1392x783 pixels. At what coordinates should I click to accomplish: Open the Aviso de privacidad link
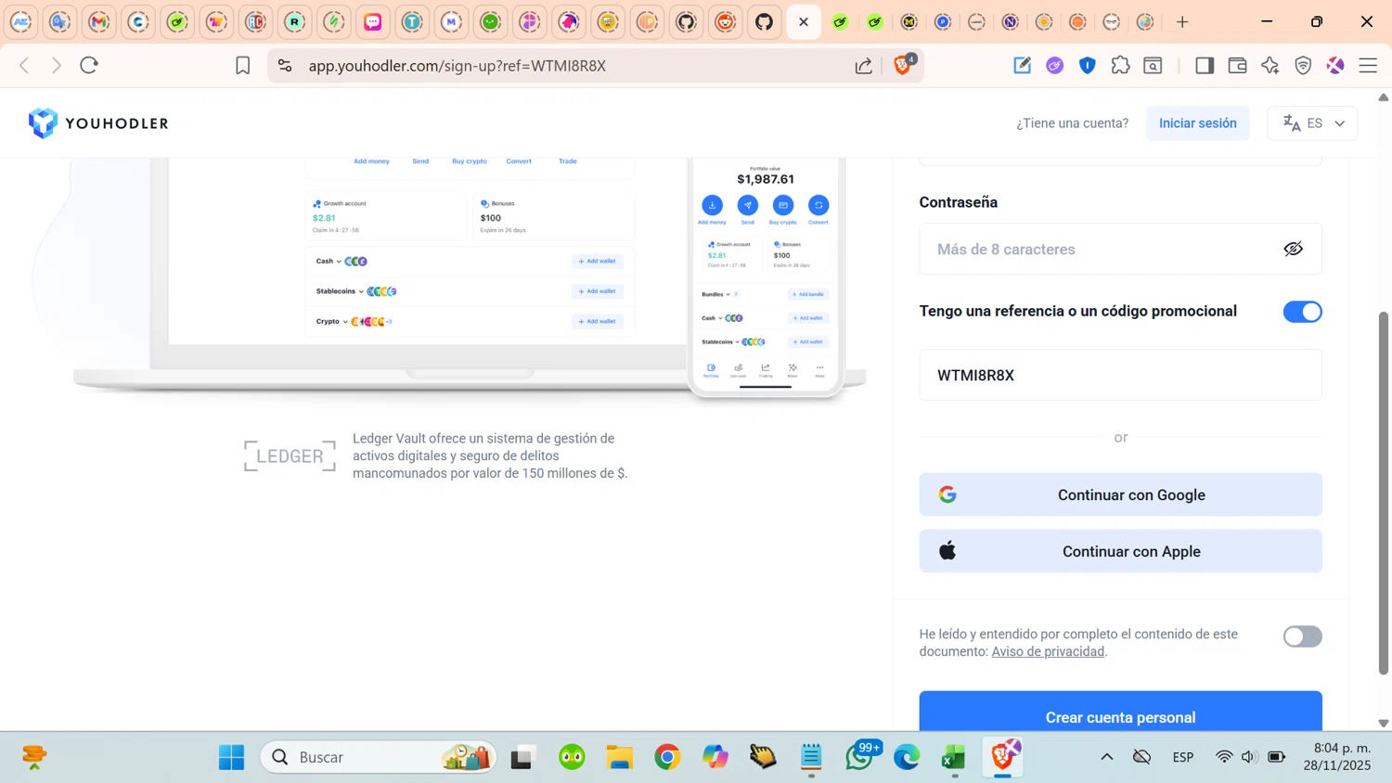point(1048,651)
